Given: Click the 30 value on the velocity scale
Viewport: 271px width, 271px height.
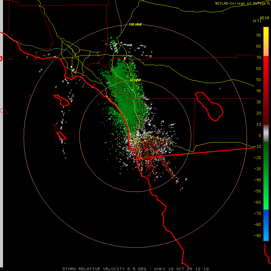Looking at the screenshot, I should (259, 102).
